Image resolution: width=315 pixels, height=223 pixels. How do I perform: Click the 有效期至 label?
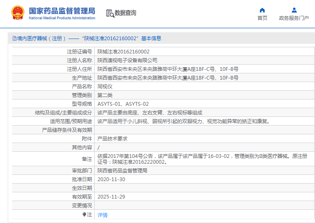(82, 197)
